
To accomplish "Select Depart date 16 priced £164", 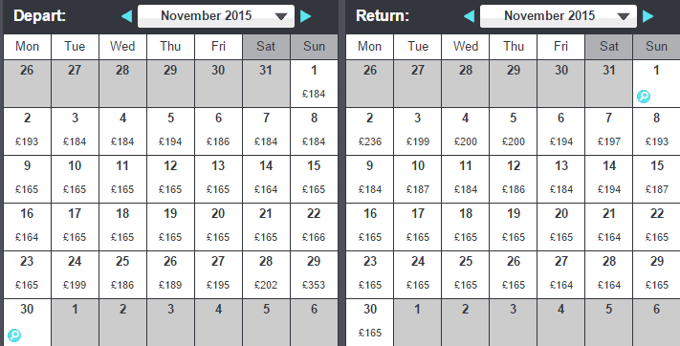I will (x=28, y=227).
